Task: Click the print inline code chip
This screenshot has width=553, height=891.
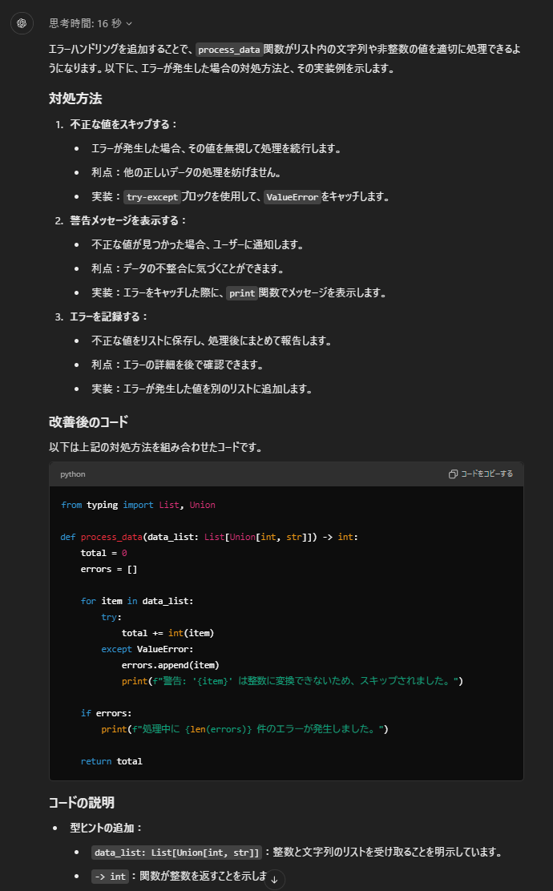Action: [x=241, y=293]
